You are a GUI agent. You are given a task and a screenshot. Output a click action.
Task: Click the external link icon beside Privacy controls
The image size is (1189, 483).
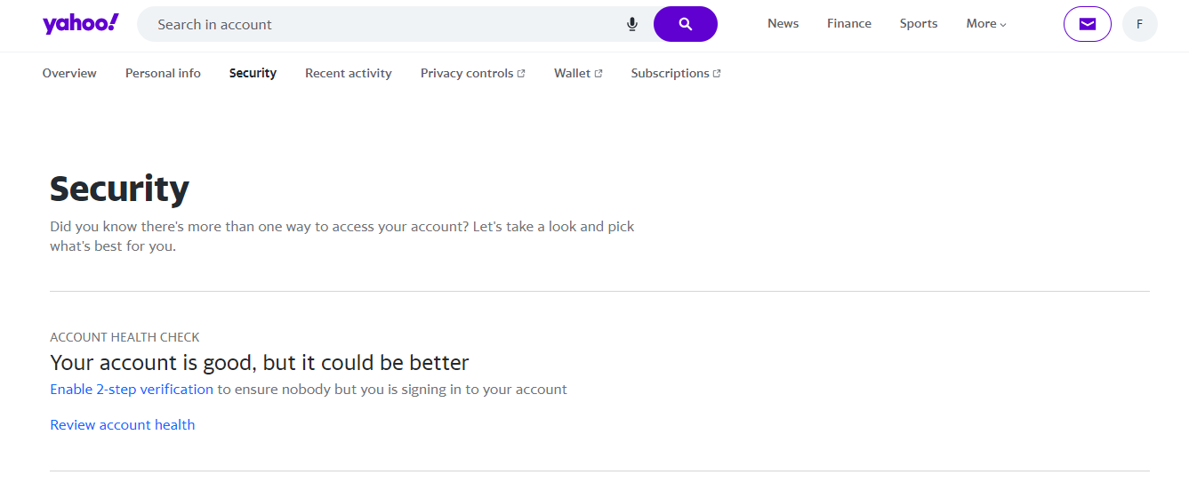coord(521,74)
